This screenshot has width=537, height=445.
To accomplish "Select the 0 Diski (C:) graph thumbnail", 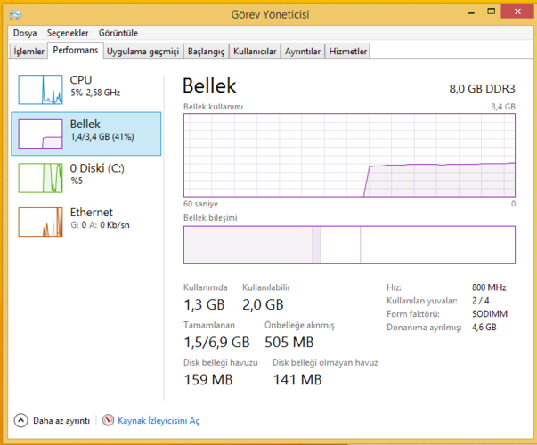I will (x=40, y=178).
